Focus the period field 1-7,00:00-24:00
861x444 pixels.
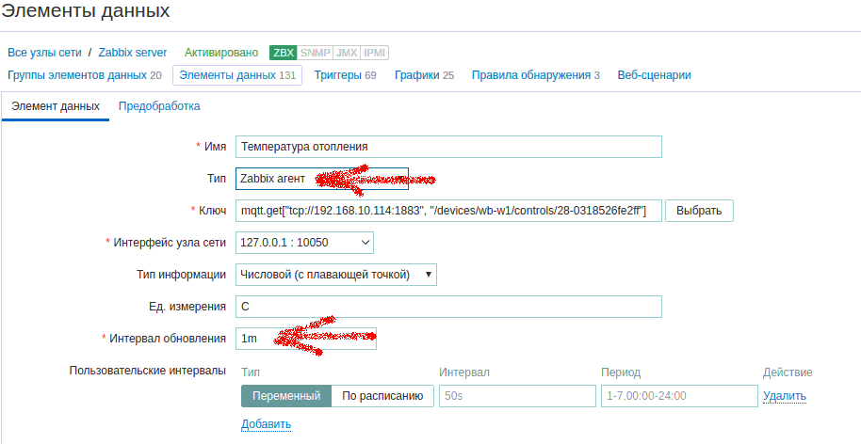pos(679,396)
